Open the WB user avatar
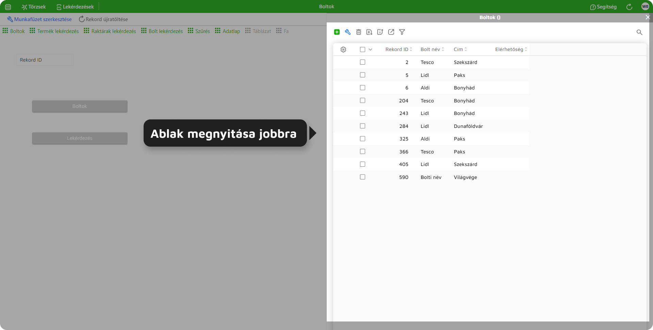 (x=645, y=6)
